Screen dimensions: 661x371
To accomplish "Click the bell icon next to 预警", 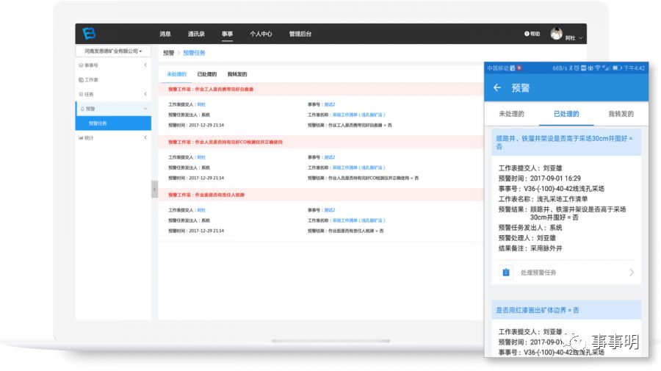I will click(x=82, y=109).
